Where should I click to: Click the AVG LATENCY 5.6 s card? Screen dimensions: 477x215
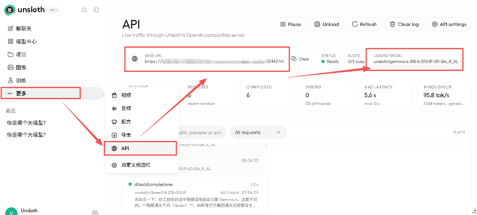tap(385, 95)
